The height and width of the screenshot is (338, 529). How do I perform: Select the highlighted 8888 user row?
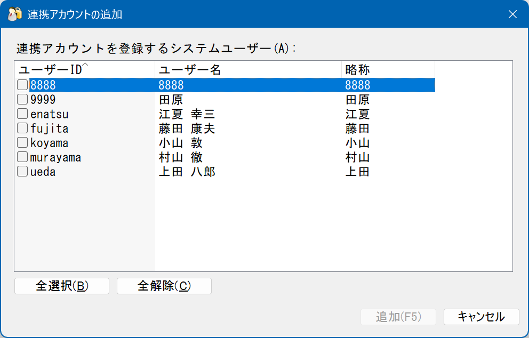point(213,84)
